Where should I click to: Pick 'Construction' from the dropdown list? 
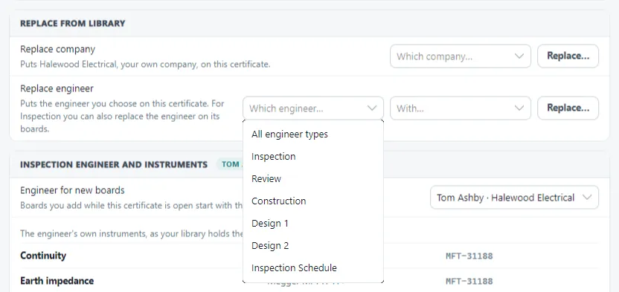coord(313,201)
